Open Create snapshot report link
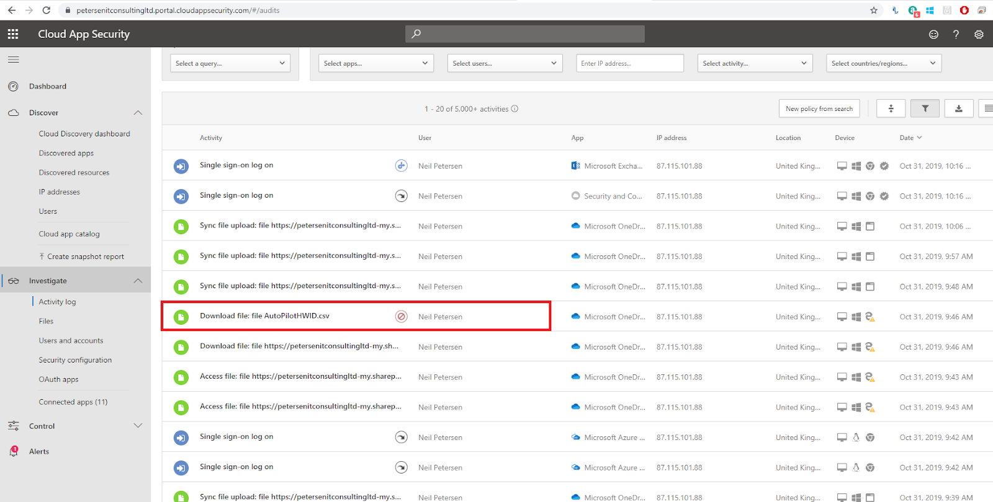The width and height of the screenshot is (993, 502). (x=81, y=257)
